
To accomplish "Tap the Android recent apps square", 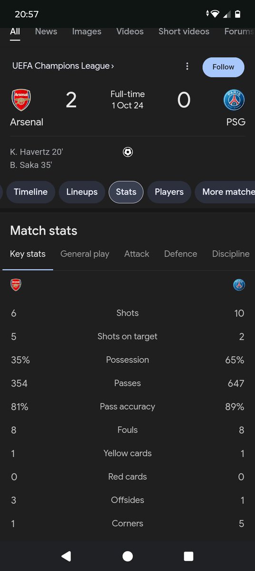I will coord(188,556).
